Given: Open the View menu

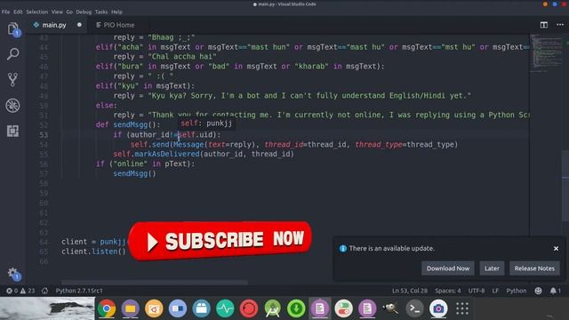Looking at the screenshot, I should tap(57, 12).
